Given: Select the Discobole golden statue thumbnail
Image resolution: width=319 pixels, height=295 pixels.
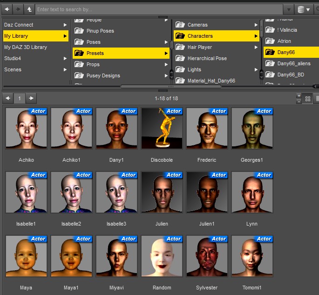Looking at the screenshot, I should click(x=162, y=128).
